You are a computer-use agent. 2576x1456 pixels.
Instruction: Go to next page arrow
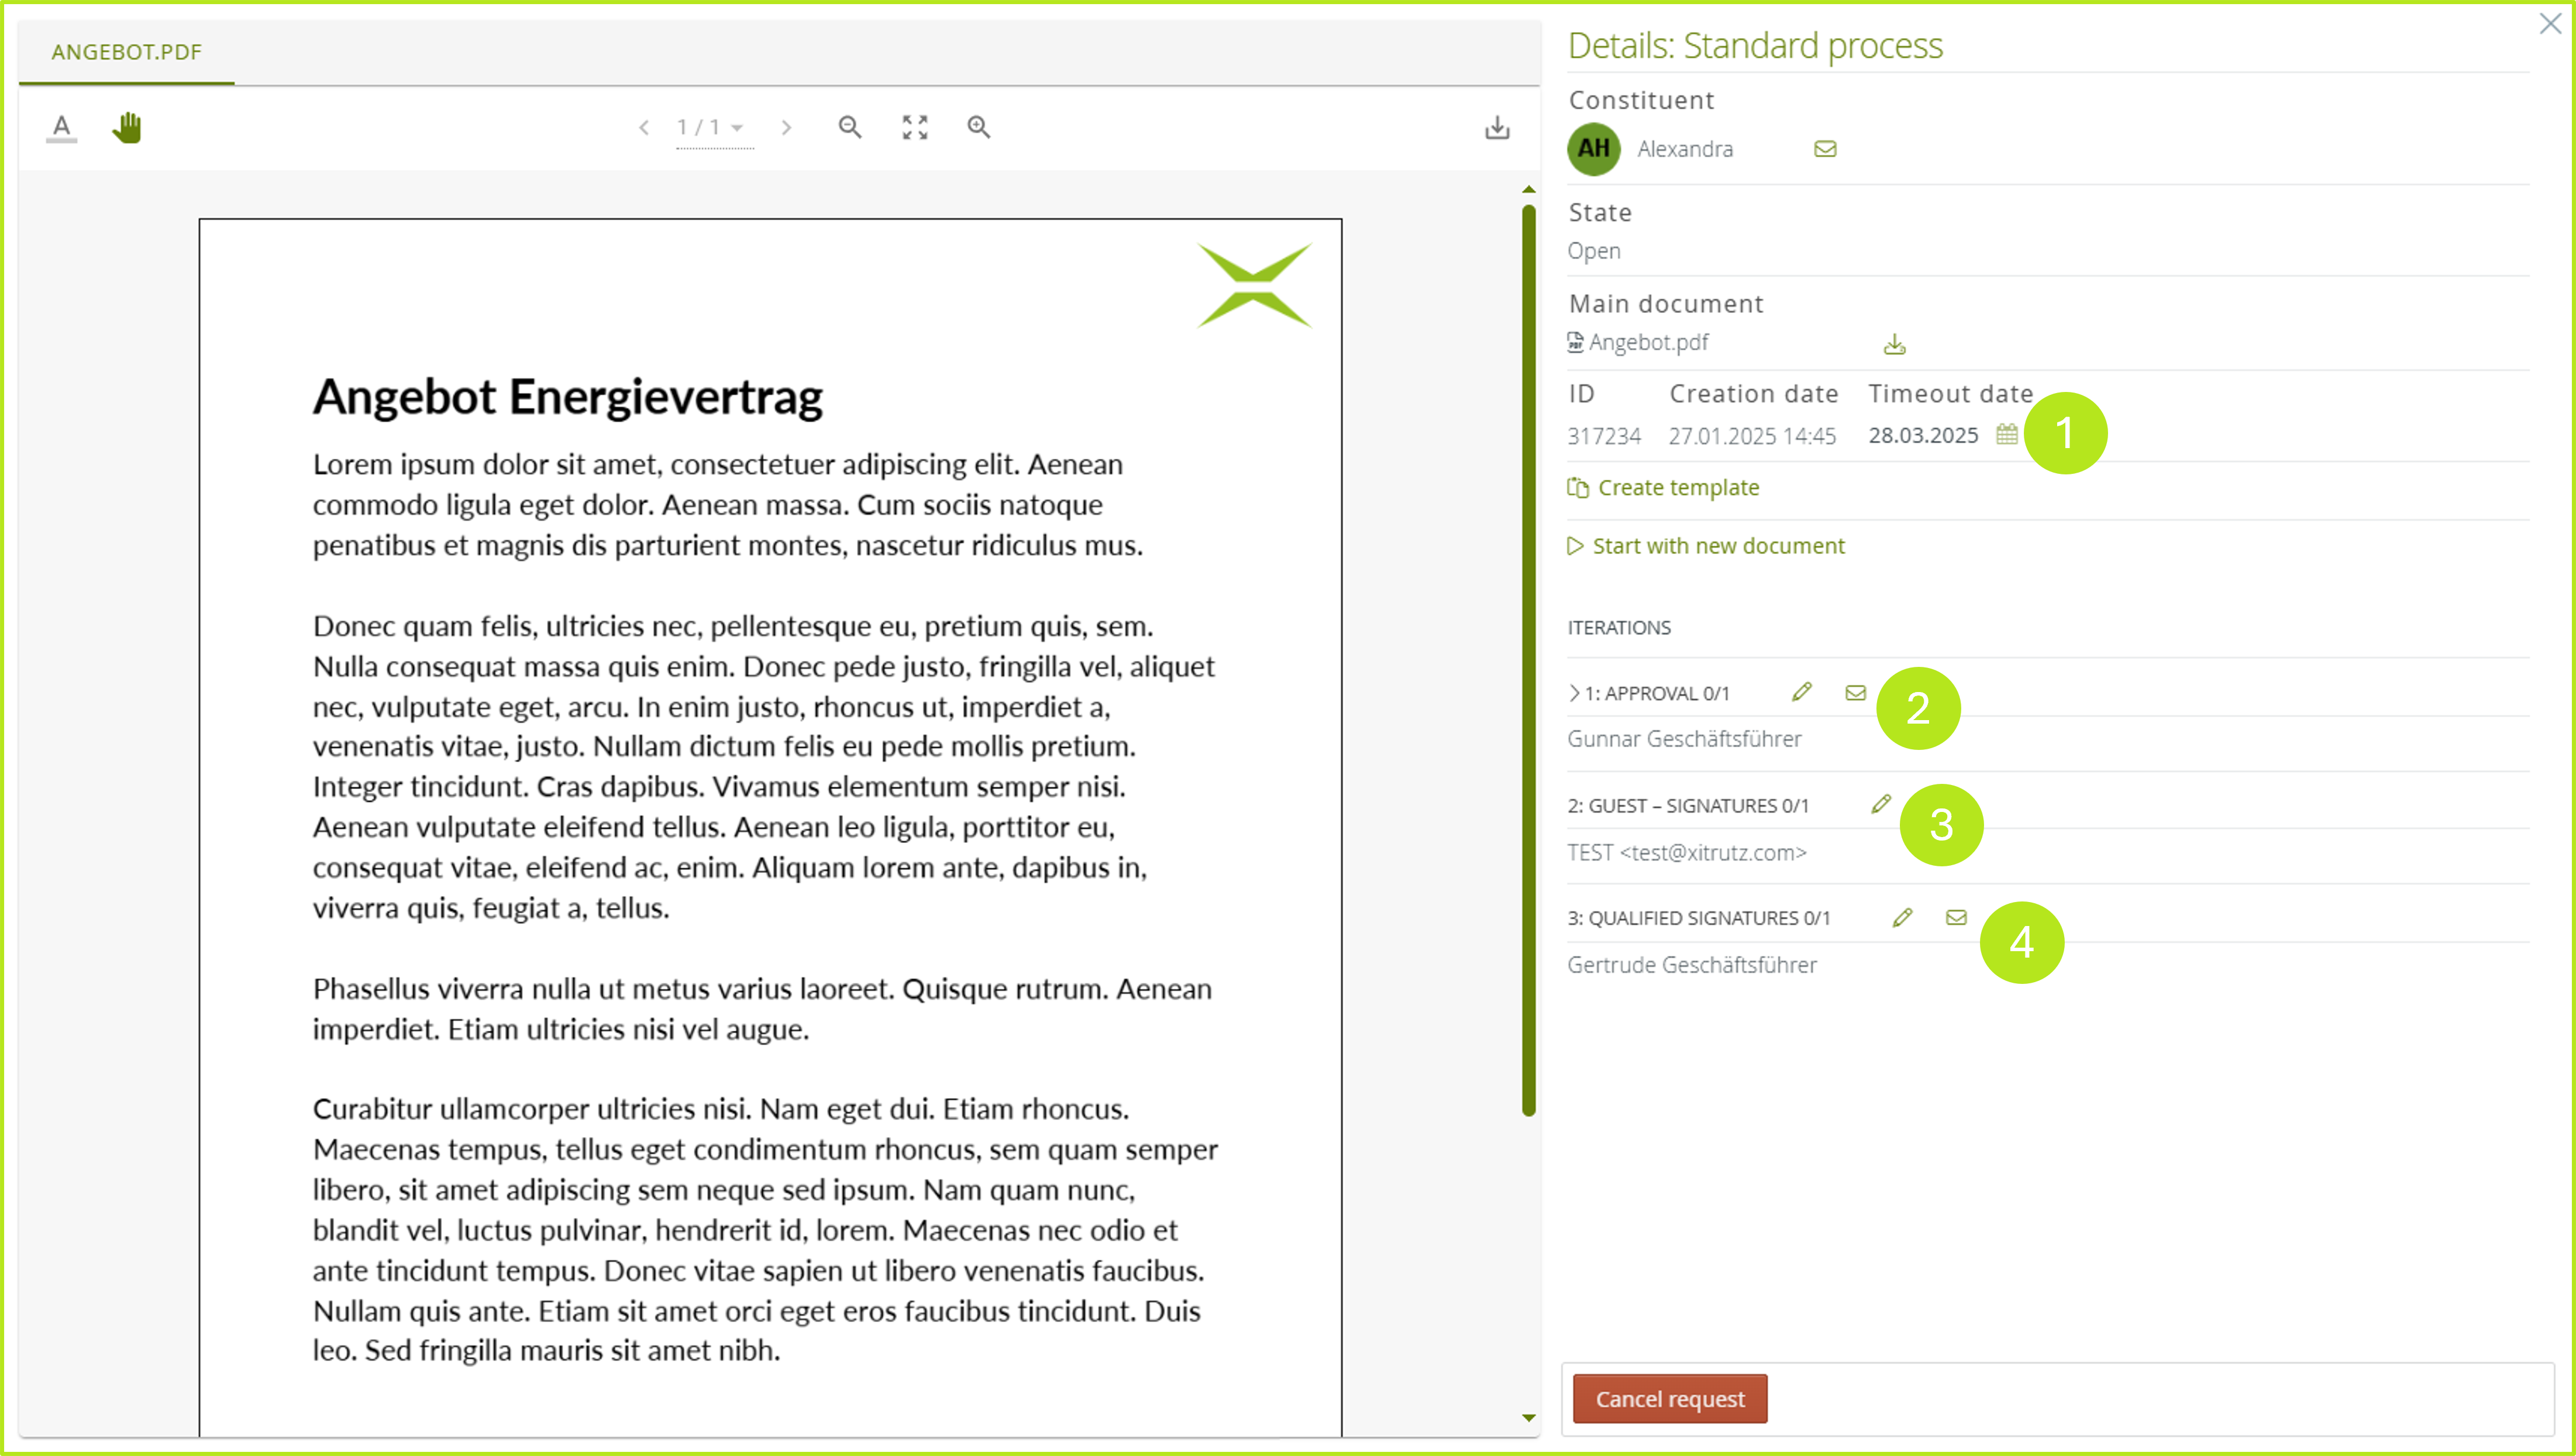pyautogui.click(x=786, y=128)
